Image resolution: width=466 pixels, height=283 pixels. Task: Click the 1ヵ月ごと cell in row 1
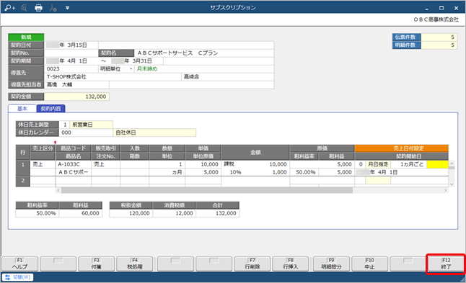408,164
